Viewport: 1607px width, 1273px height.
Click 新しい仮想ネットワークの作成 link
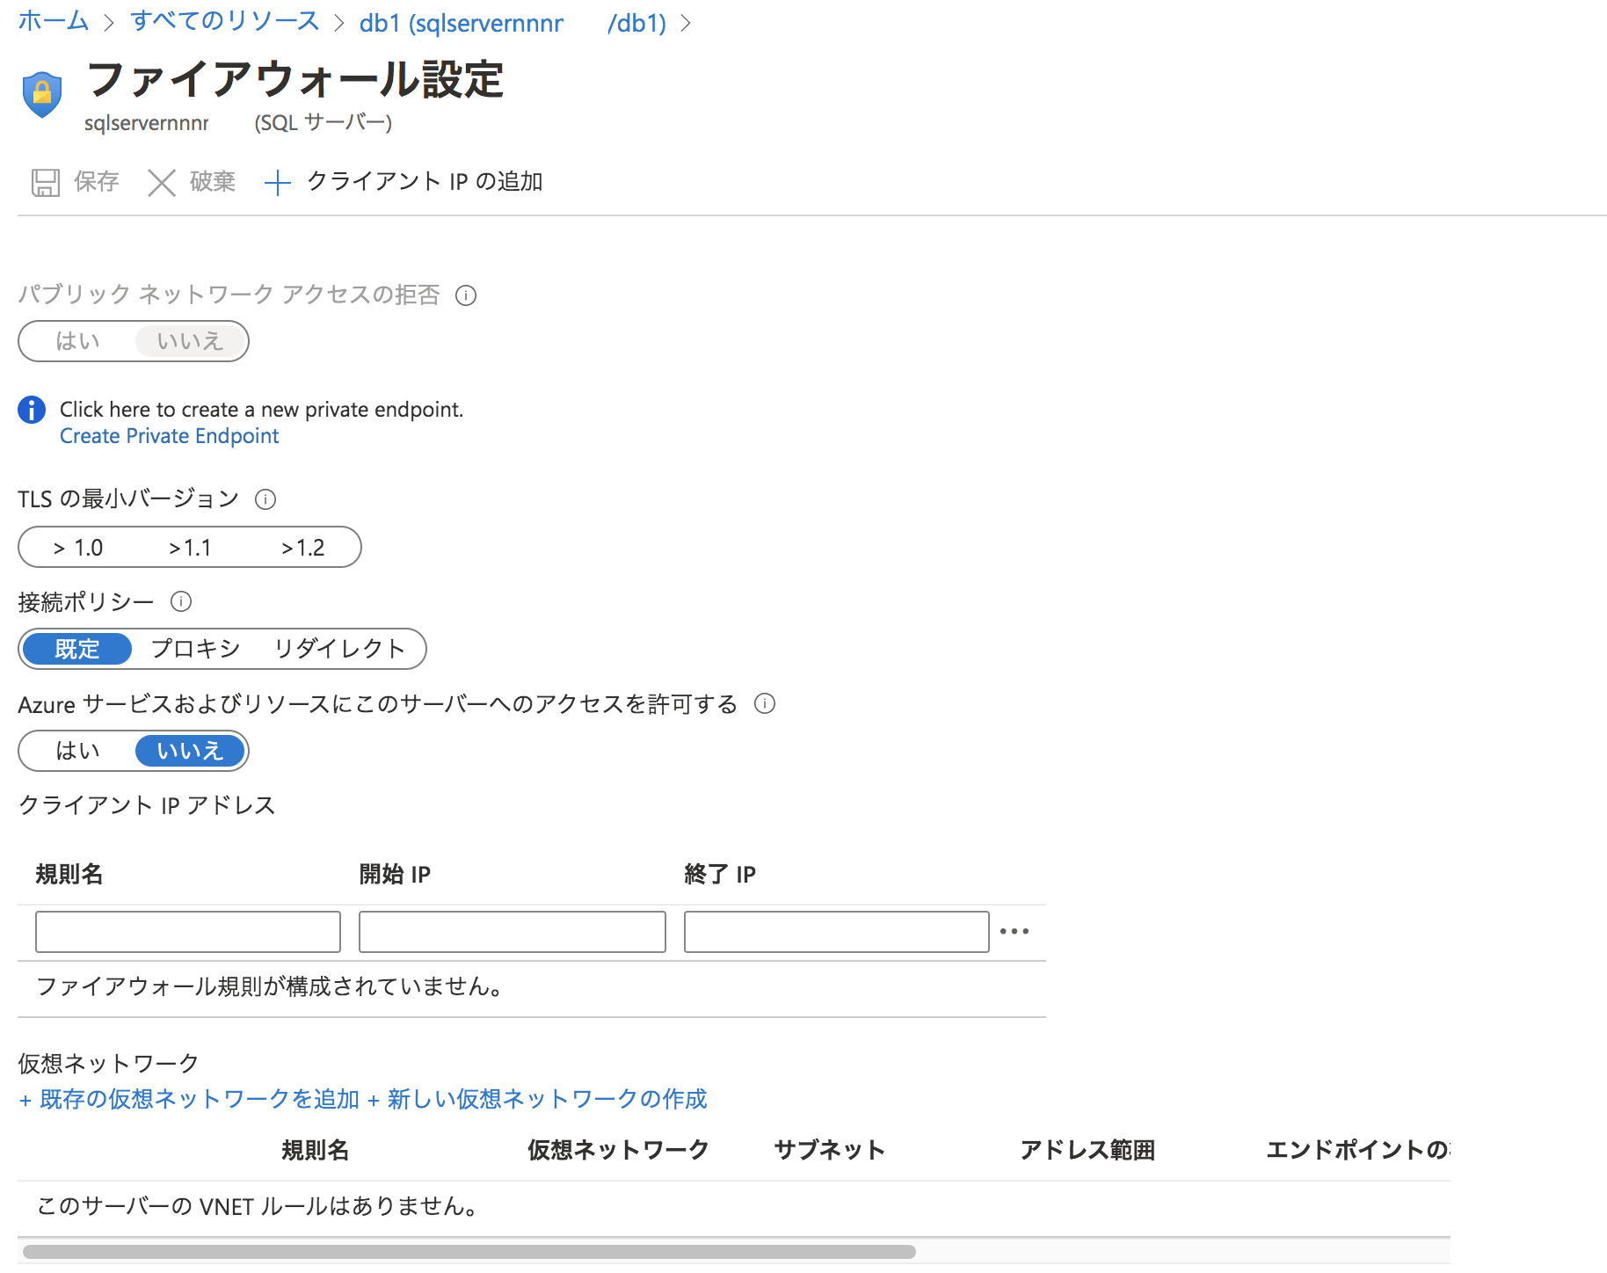click(x=537, y=1099)
